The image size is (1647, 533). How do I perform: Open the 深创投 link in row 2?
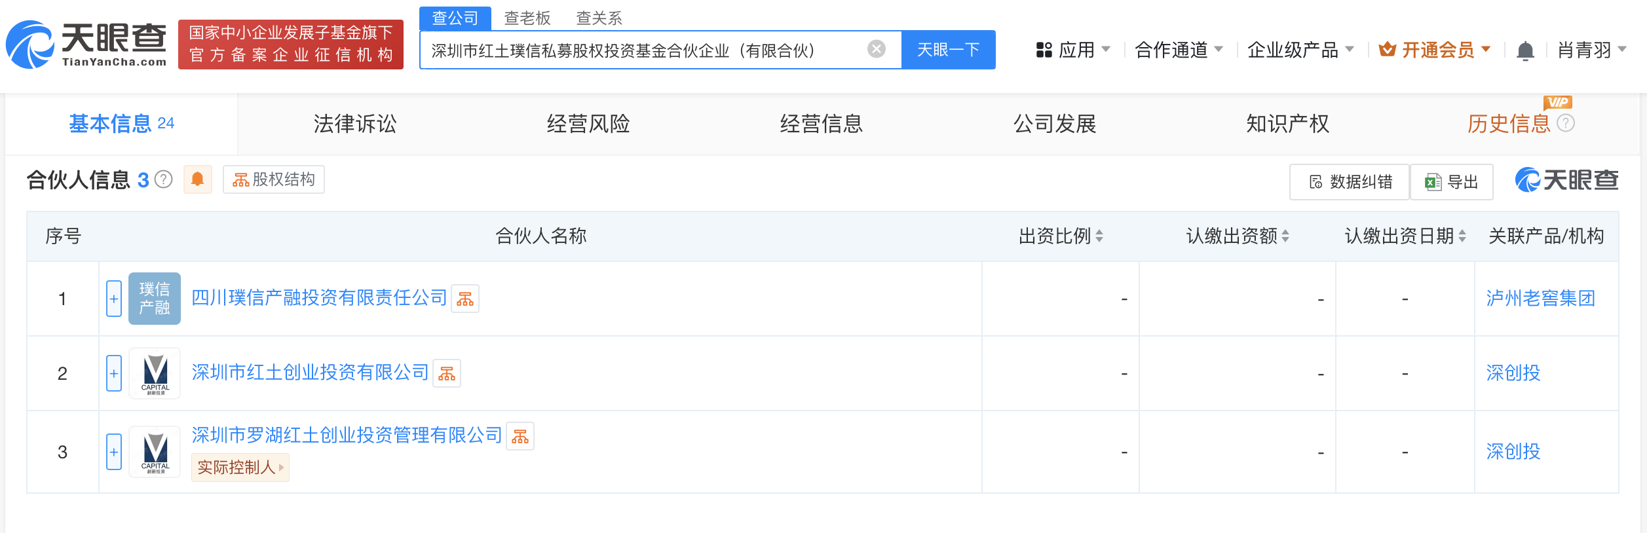coord(1513,373)
